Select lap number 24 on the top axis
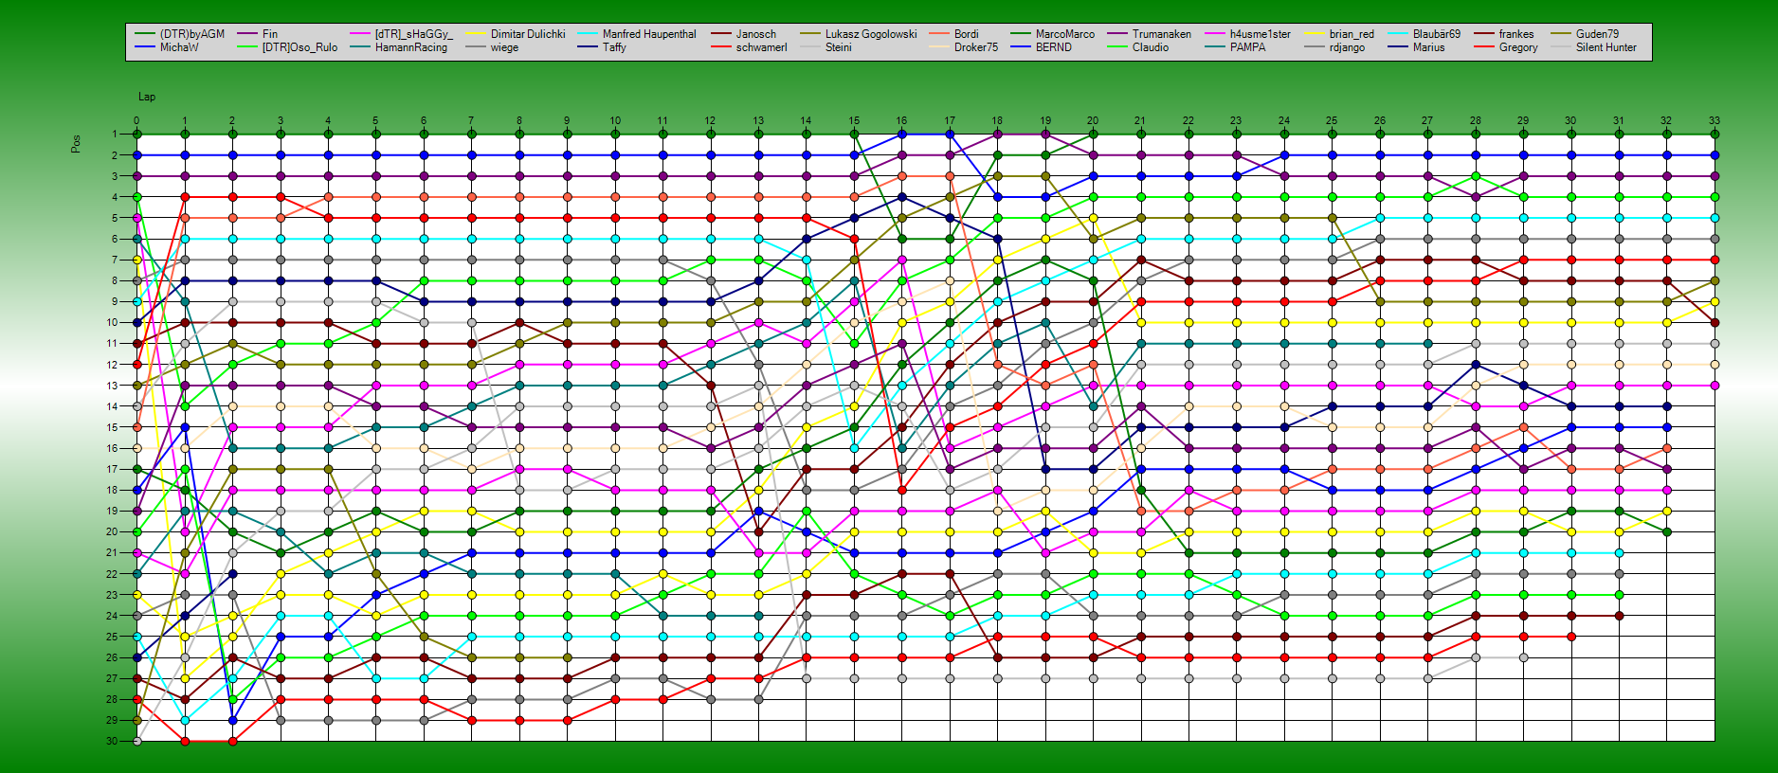The height and width of the screenshot is (773, 1778). click(x=1284, y=120)
